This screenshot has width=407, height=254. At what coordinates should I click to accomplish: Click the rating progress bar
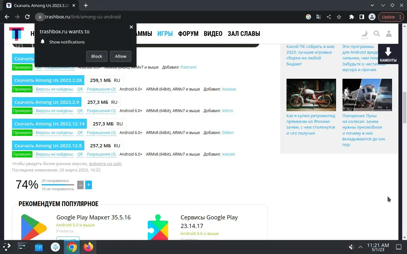coord(58,185)
